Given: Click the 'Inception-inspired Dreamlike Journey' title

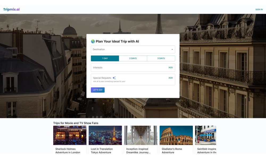Looking at the screenshot, I should [x=138, y=151].
